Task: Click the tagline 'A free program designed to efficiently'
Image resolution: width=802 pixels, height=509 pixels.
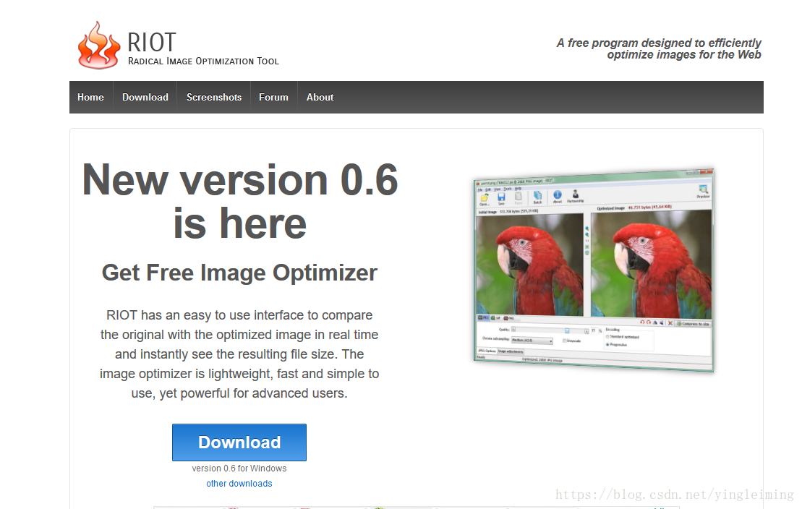Action: [x=659, y=43]
